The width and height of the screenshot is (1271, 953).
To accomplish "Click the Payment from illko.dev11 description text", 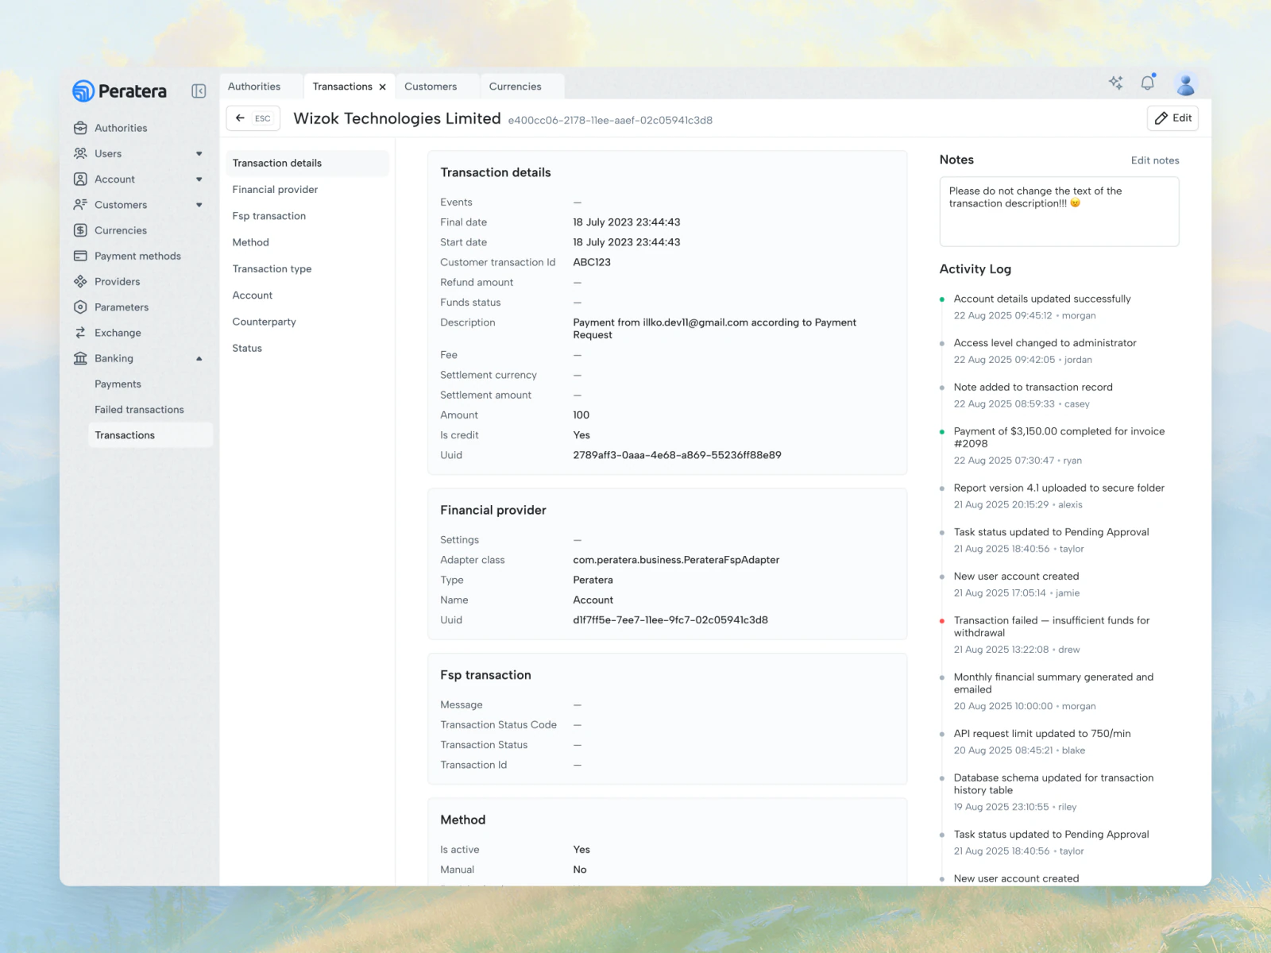I will [714, 329].
